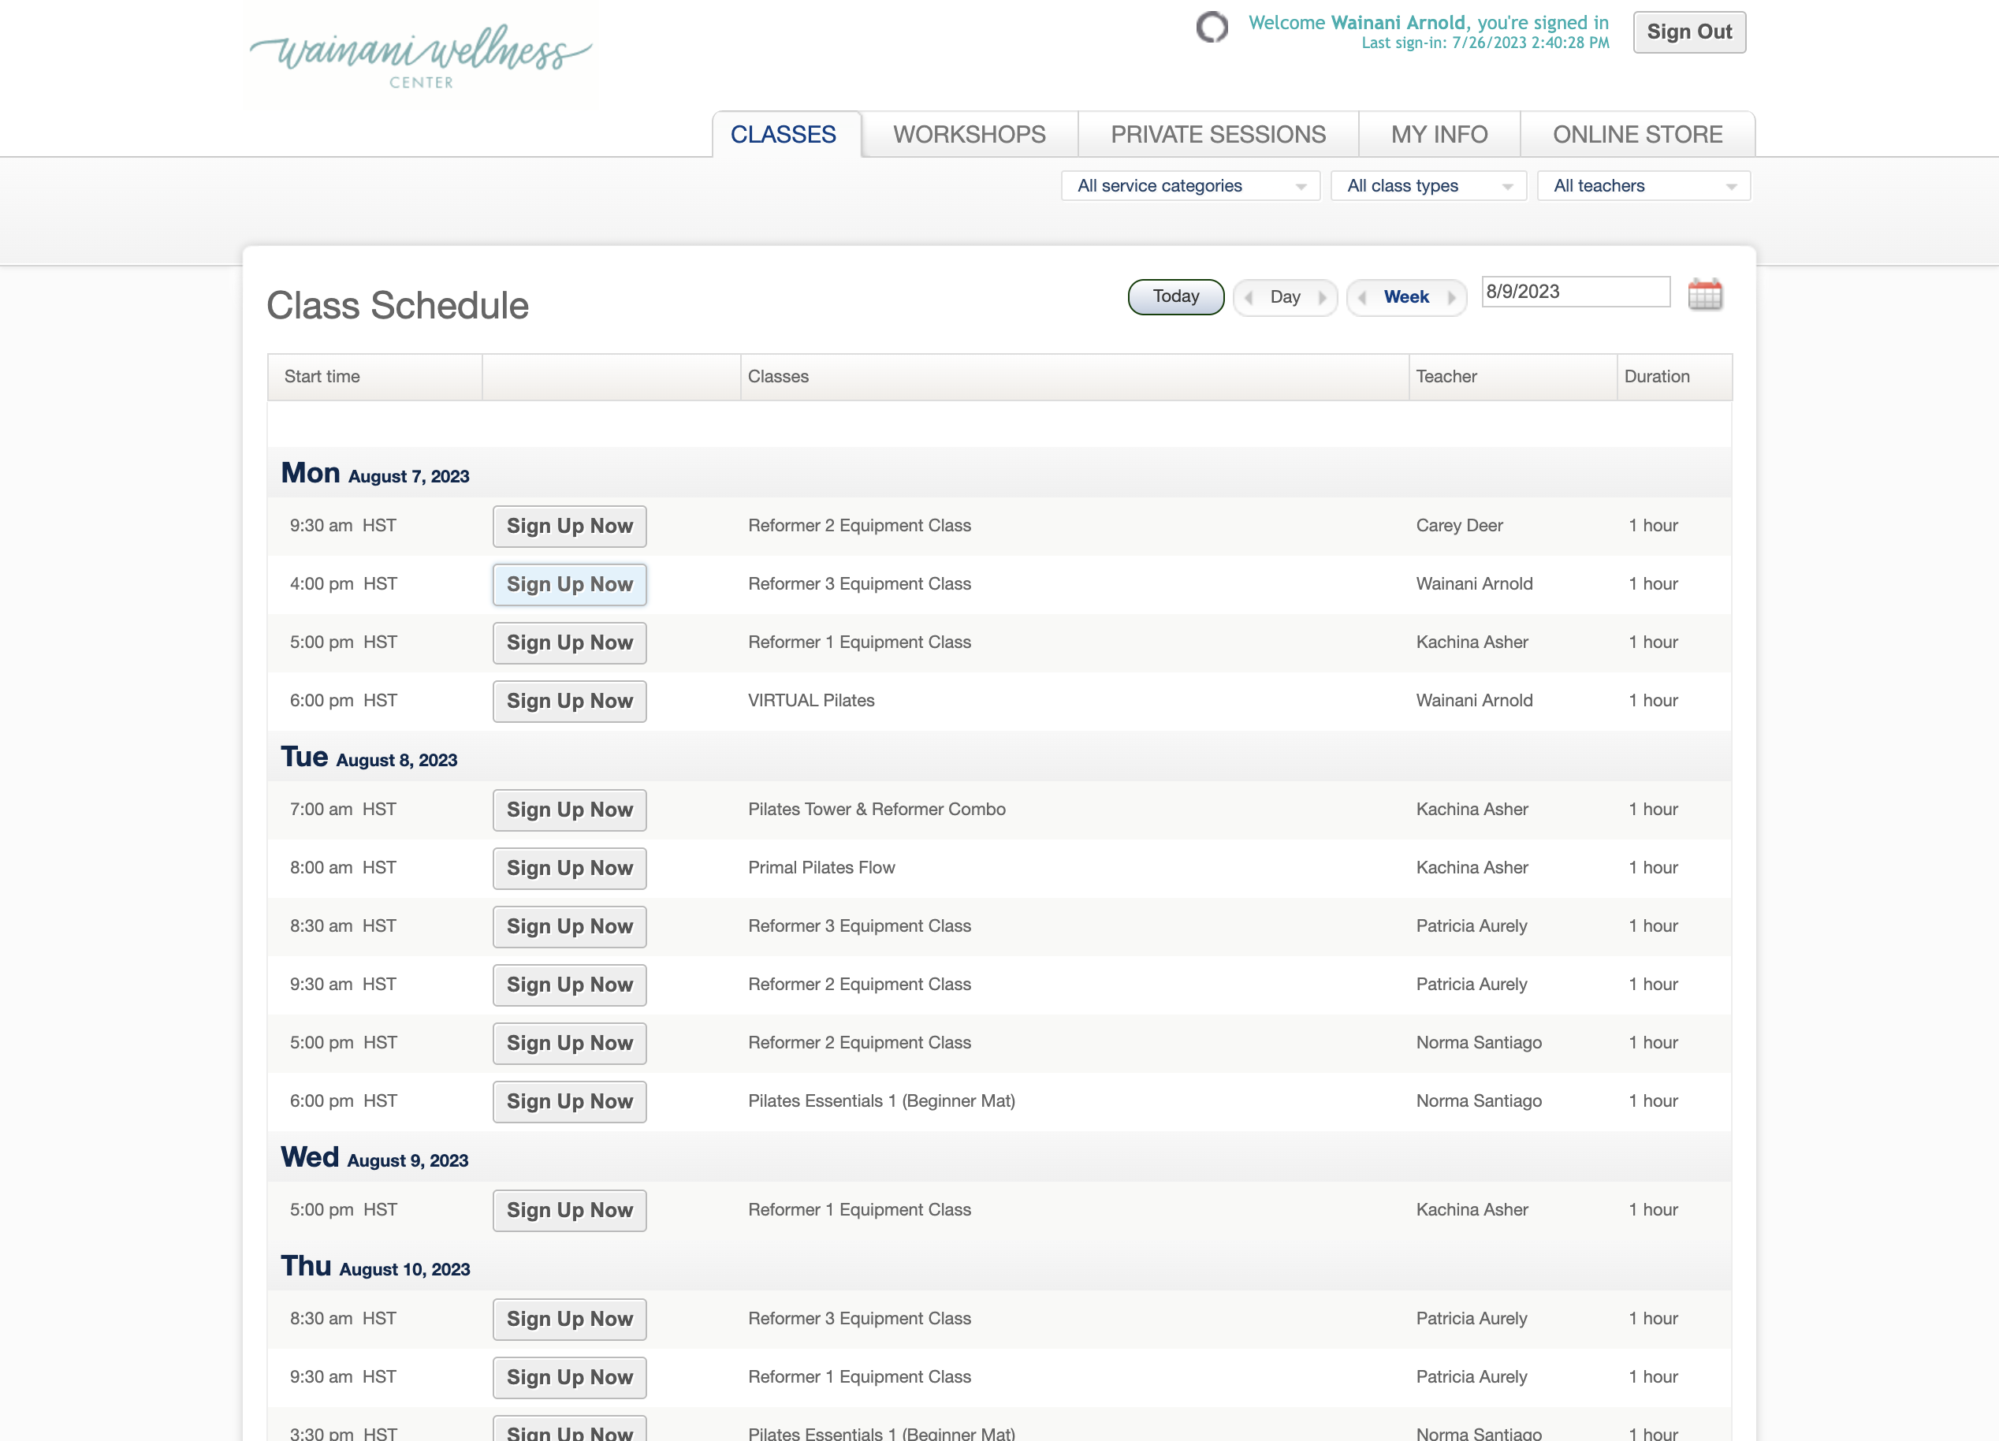
Task: Click Carey Deer teacher name
Action: tap(1460, 525)
